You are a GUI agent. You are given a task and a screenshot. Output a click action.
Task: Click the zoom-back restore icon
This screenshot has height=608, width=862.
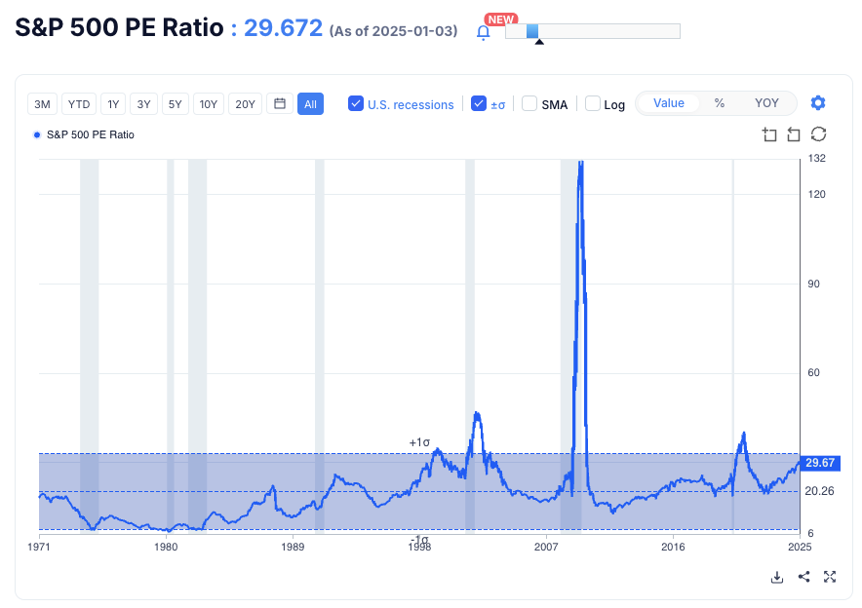[x=794, y=134]
